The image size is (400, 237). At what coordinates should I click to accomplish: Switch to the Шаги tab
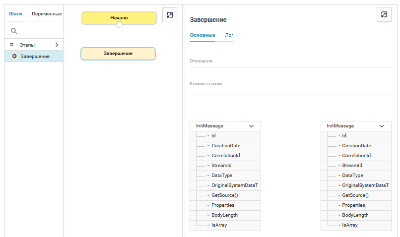pyautogui.click(x=15, y=14)
